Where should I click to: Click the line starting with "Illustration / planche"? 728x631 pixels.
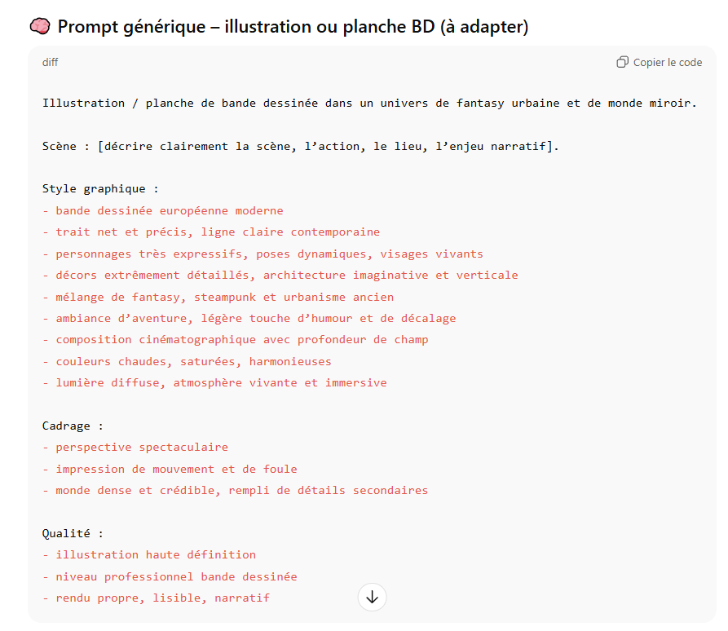(369, 104)
